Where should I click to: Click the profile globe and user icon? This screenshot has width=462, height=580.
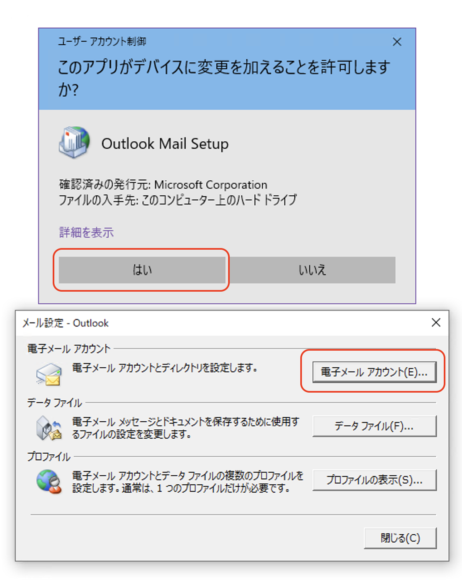coord(49,482)
